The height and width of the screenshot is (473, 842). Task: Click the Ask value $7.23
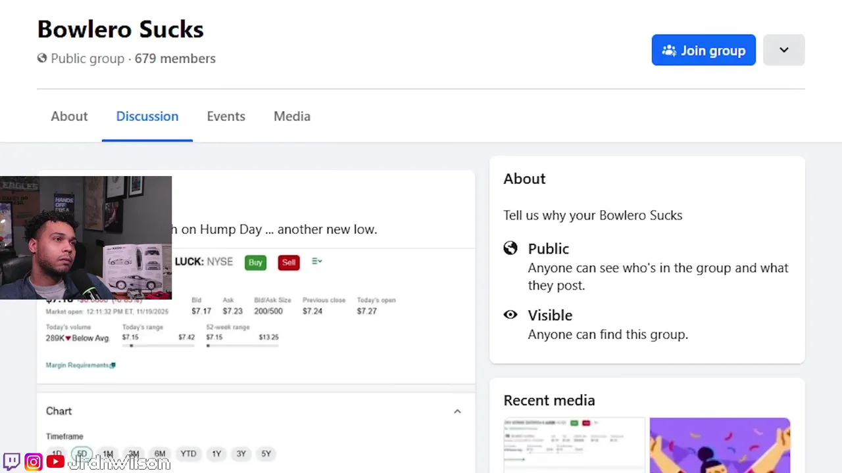coord(232,311)
